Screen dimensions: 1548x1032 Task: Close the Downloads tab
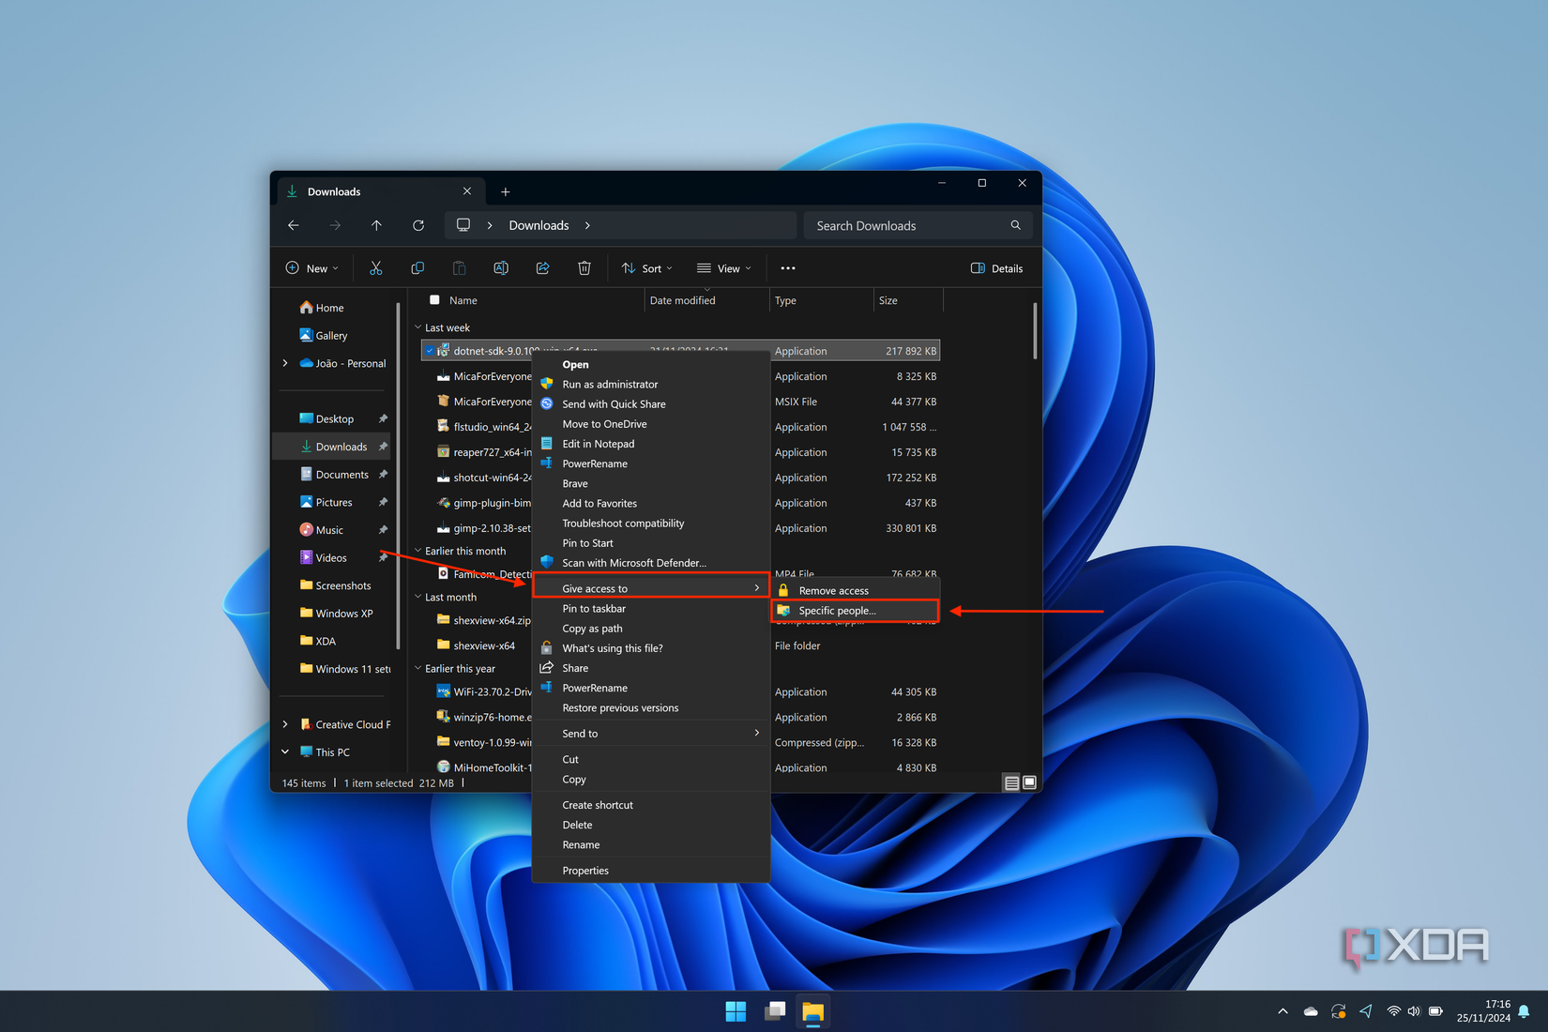pos(467,191)
